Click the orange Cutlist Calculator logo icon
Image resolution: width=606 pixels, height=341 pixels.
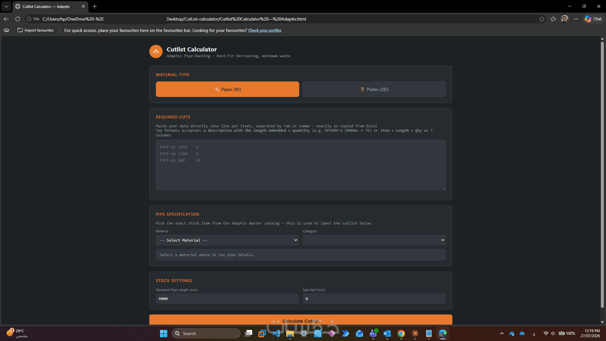pyautogui.click(x=156, y=51)
